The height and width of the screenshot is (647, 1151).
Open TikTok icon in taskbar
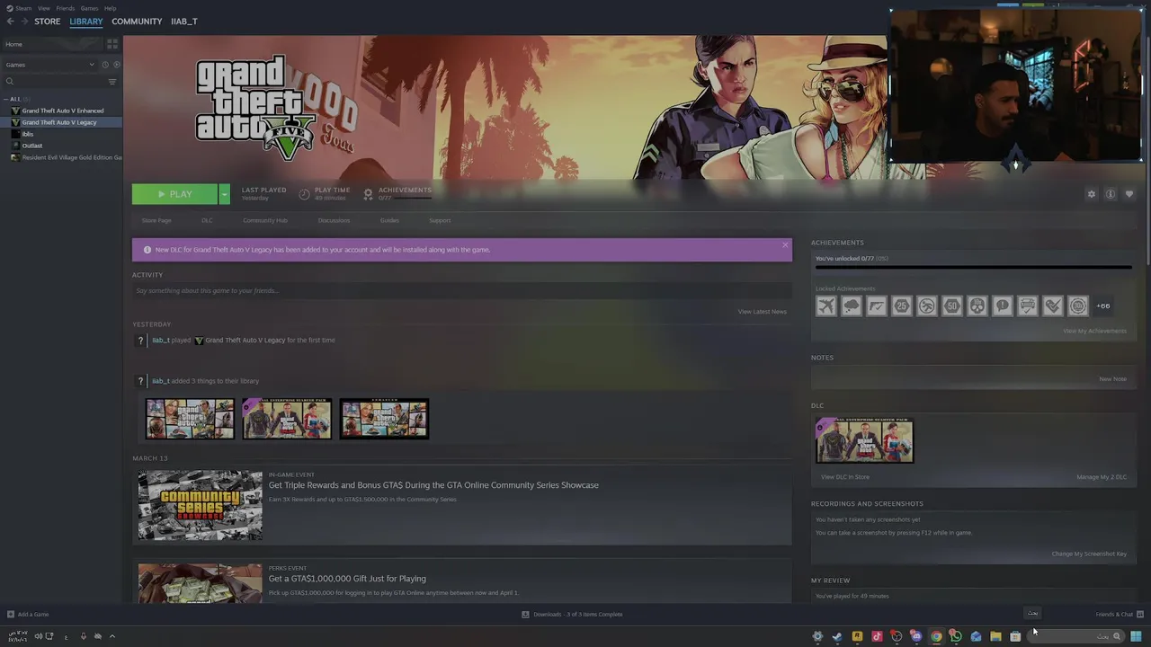[877, 636]
